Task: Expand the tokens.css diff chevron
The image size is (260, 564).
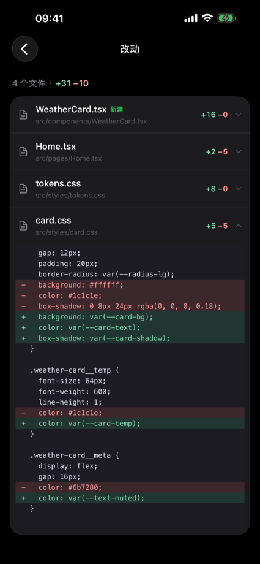Action: [239, 188]
